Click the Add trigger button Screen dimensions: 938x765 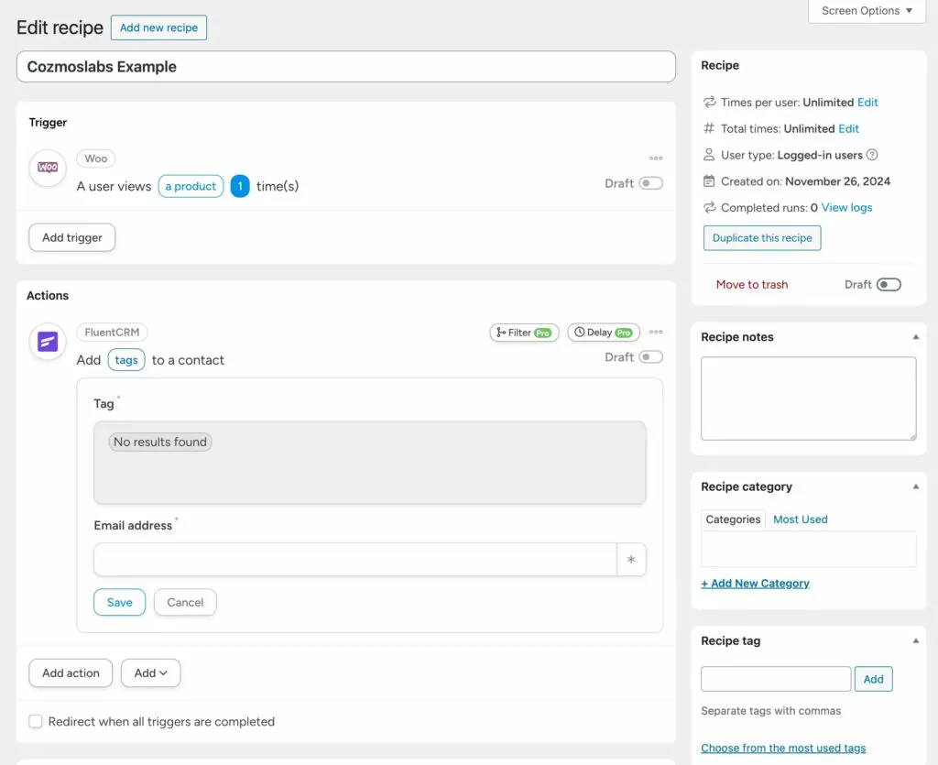tap(71, 237)
